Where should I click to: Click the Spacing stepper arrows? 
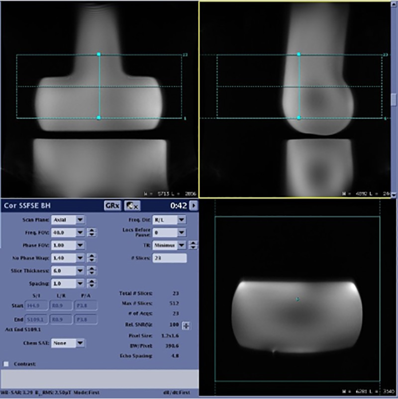click(92, 283)
